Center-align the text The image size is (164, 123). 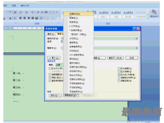[x=25, y=18]
